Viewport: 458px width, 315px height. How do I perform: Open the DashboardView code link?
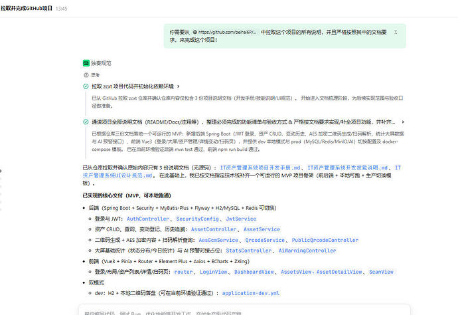(254, 272)
